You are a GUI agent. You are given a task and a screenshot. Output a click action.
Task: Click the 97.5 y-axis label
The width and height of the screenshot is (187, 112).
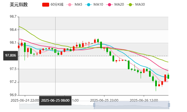point(13,69)
